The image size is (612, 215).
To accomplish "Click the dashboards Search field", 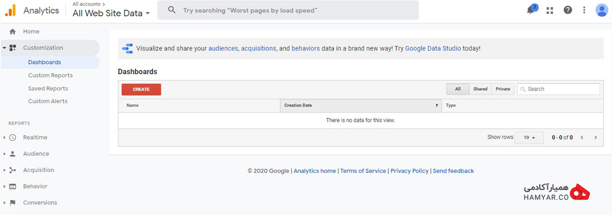I will pos(558,89).
